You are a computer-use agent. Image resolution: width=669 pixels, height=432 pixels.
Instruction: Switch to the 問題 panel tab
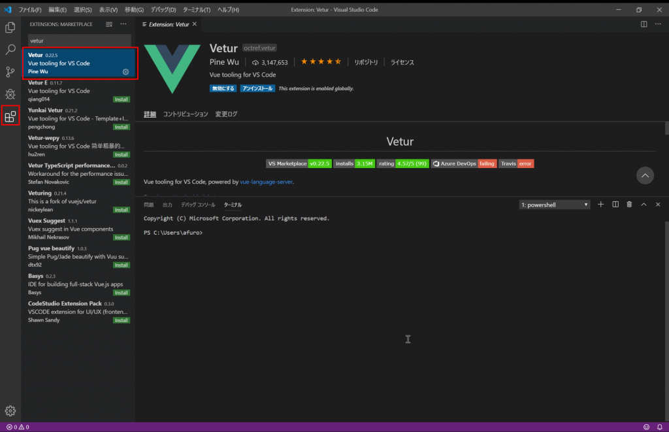coord(148,205)
